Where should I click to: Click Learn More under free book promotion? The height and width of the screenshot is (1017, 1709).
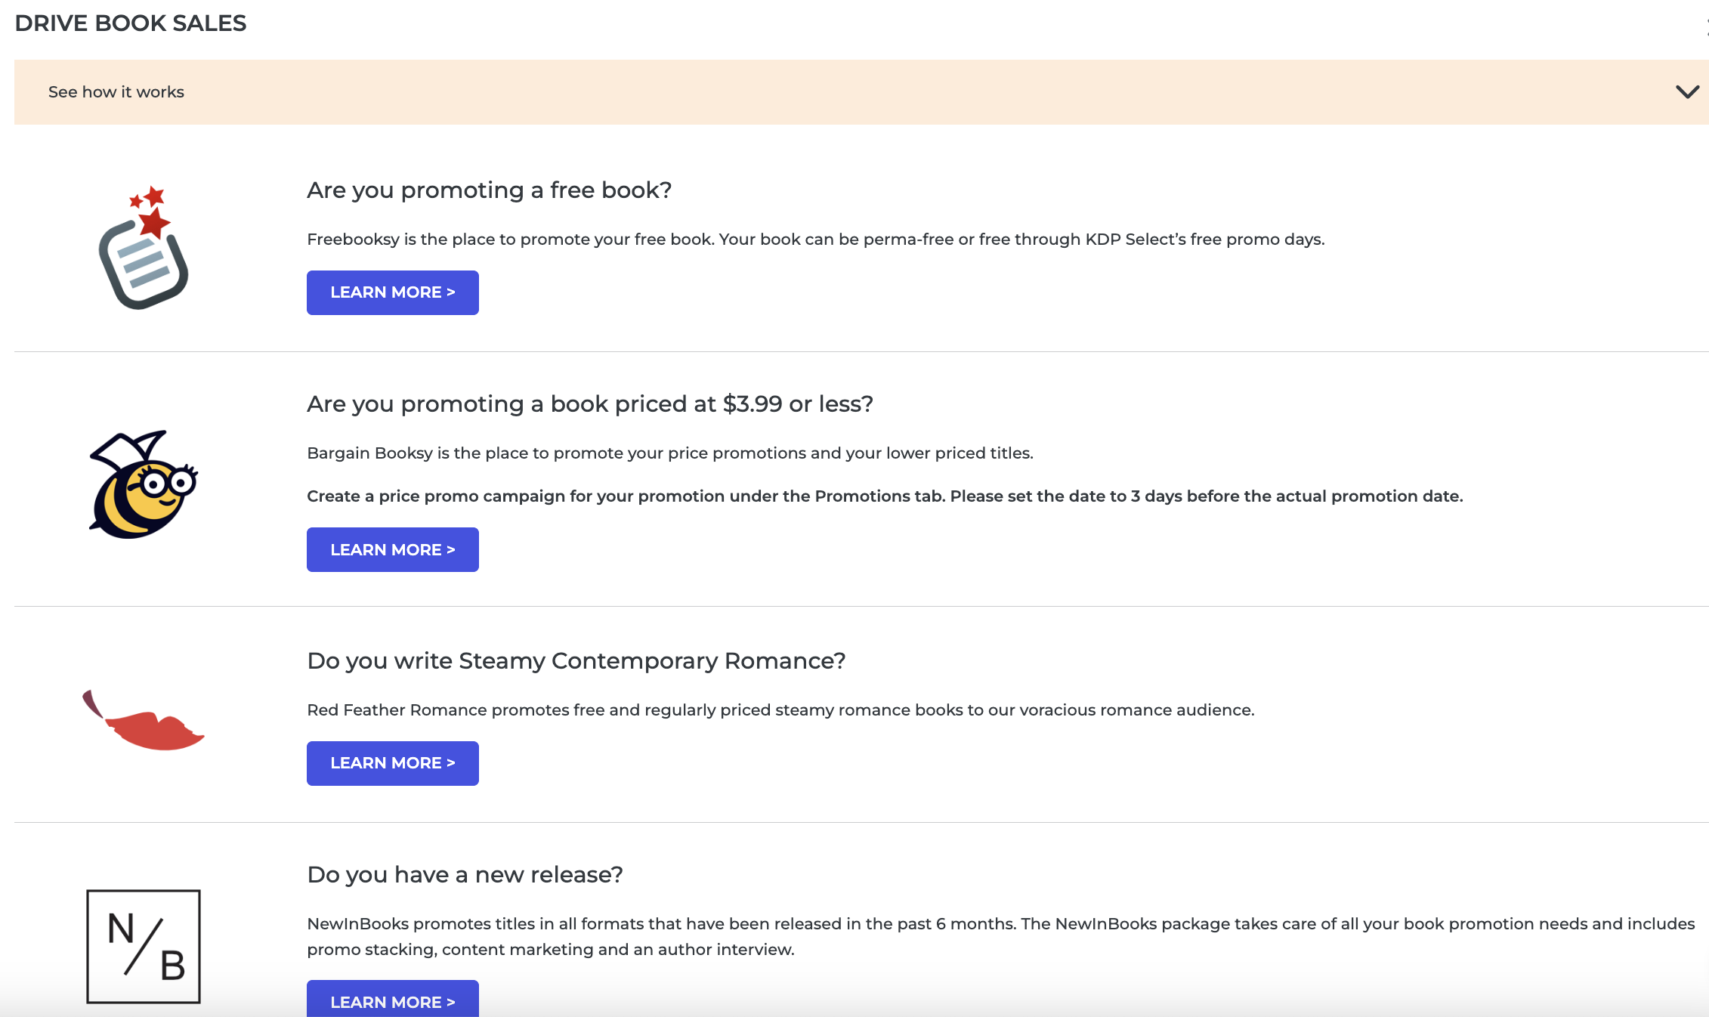coord(393,292)
